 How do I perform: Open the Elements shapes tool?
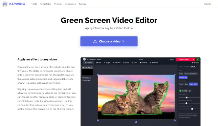tap(154, 63)
